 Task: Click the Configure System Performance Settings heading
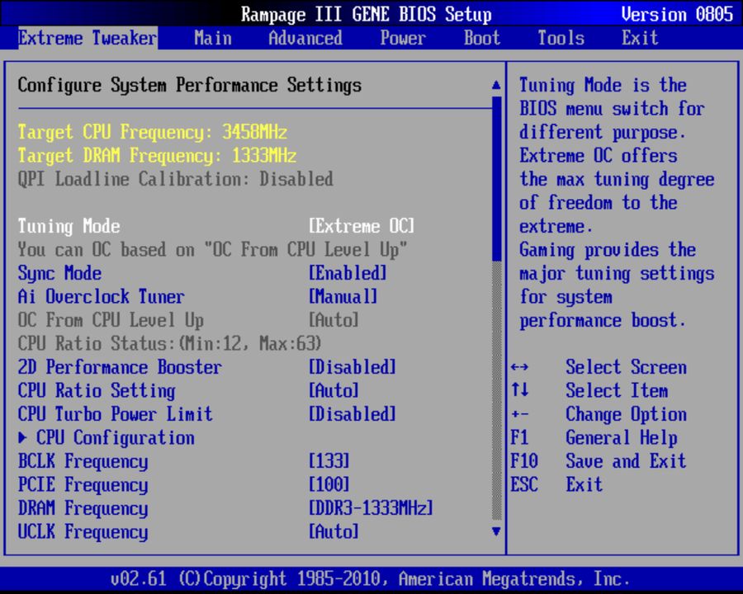[x=190, y=85]
